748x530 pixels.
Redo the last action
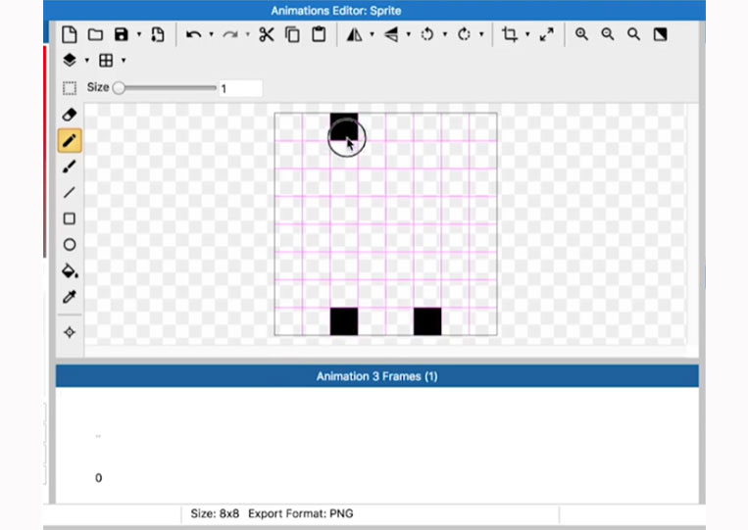[x=230, y=34]
